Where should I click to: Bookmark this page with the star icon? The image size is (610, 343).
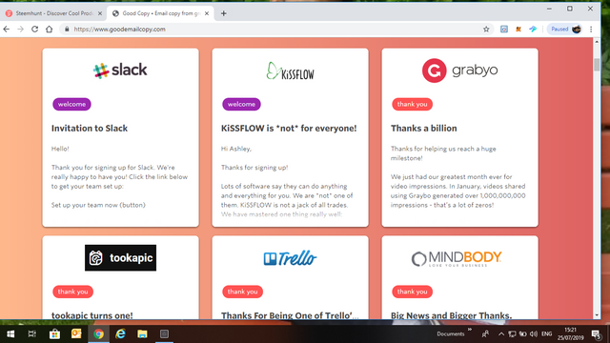[x=486, y=30]
